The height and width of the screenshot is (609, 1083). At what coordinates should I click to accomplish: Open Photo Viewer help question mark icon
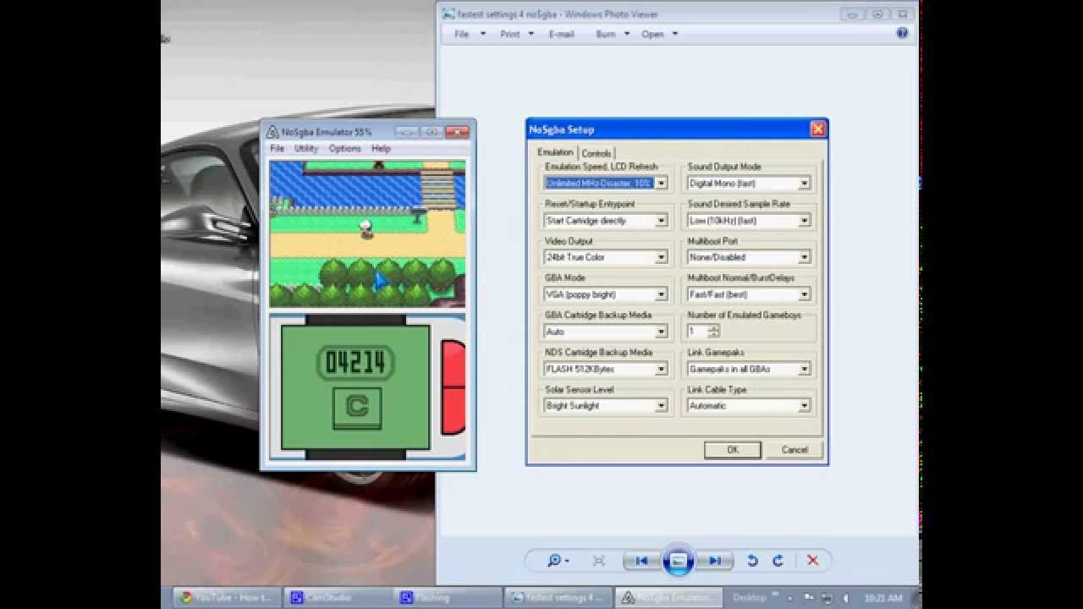(902, 33)
